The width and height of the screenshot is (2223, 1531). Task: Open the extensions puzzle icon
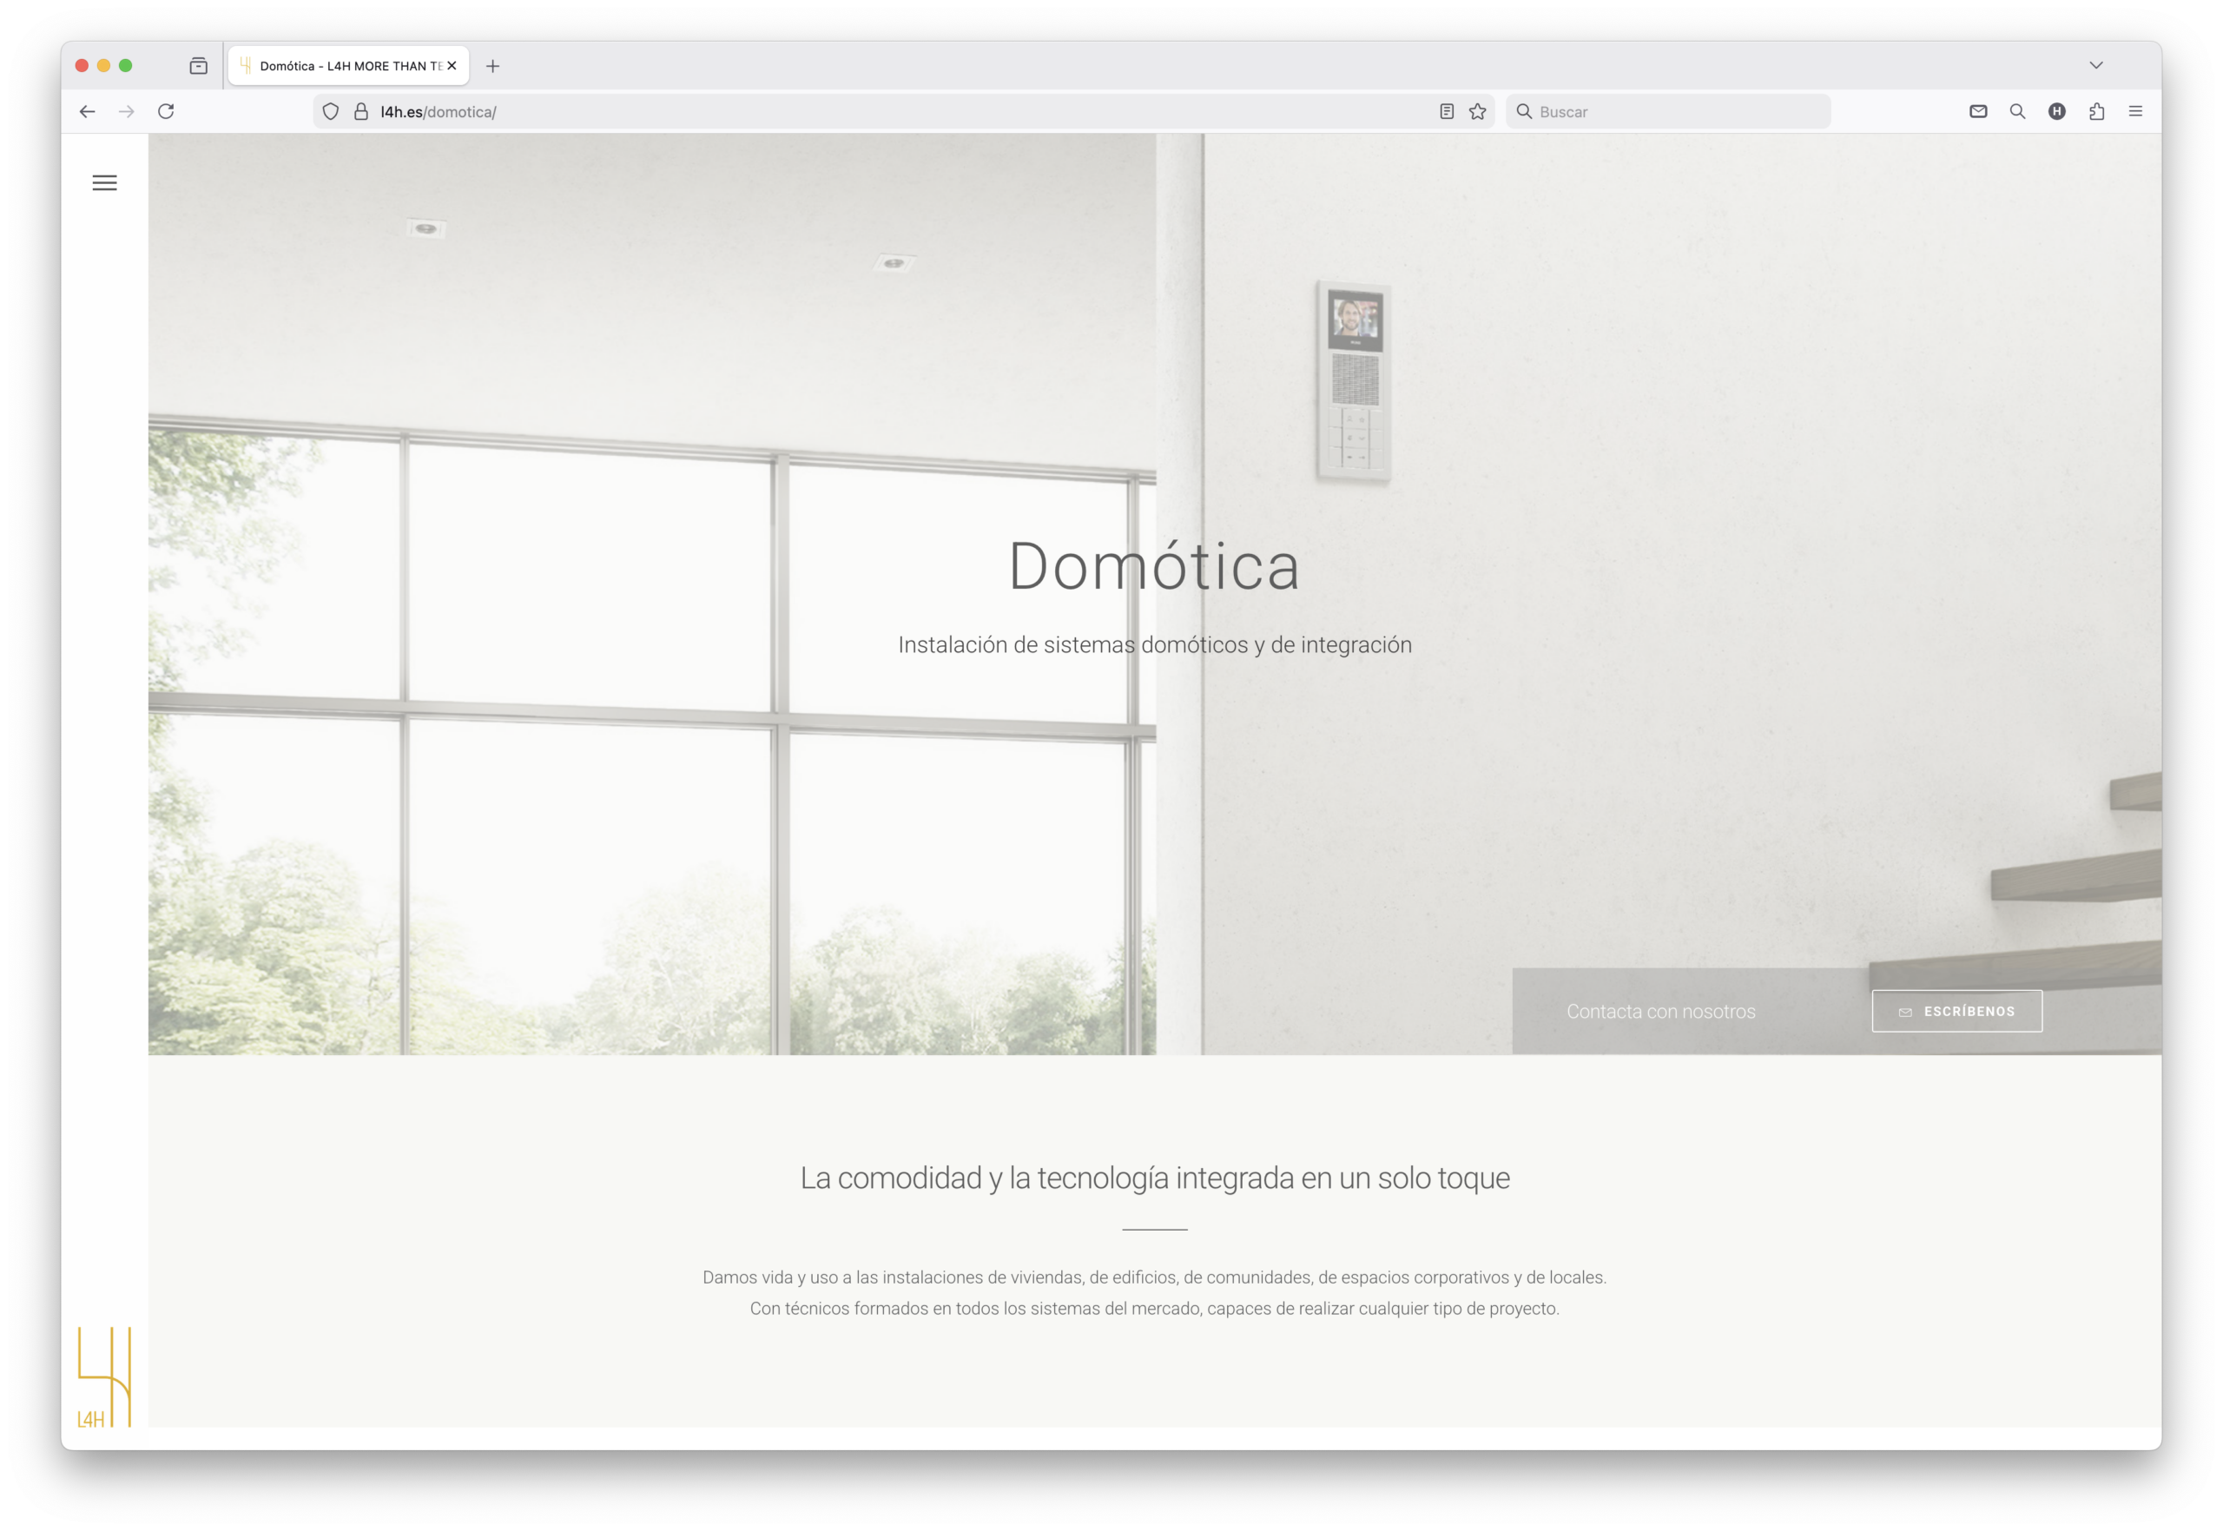click(x=2096, y=111)
